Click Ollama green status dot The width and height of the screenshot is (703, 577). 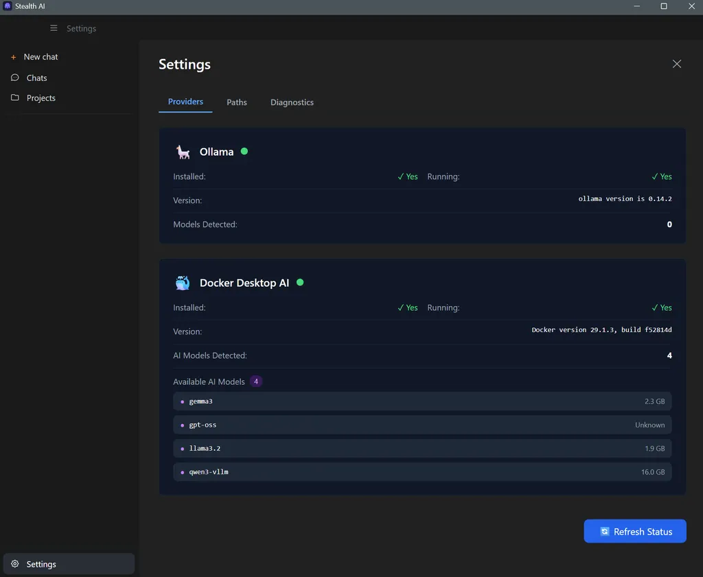pyautogui.click(x=244, y=151)
